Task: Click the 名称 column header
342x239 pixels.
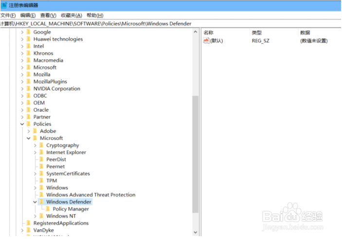Action: [208, 33]
